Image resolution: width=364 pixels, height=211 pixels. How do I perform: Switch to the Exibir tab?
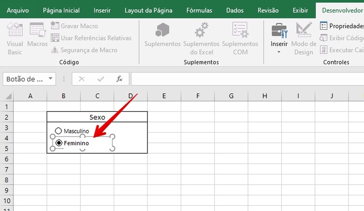300,10
